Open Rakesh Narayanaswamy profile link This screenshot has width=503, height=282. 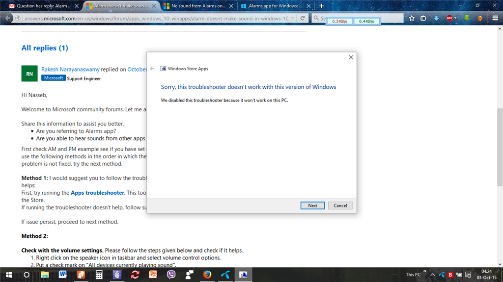click(x=70, y=69)
